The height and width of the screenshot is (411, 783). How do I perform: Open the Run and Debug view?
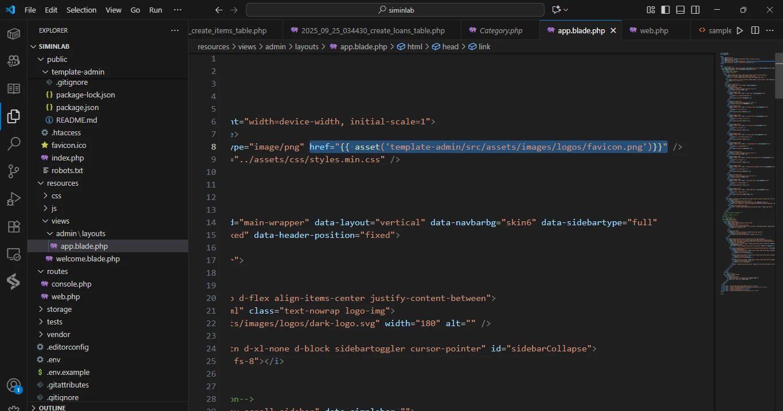(x=14, y=199)
